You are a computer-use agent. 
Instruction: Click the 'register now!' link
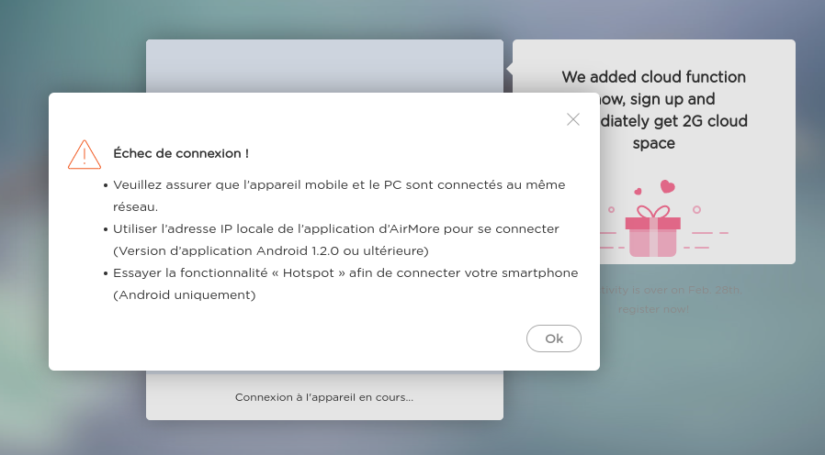(x=653, y=309)
